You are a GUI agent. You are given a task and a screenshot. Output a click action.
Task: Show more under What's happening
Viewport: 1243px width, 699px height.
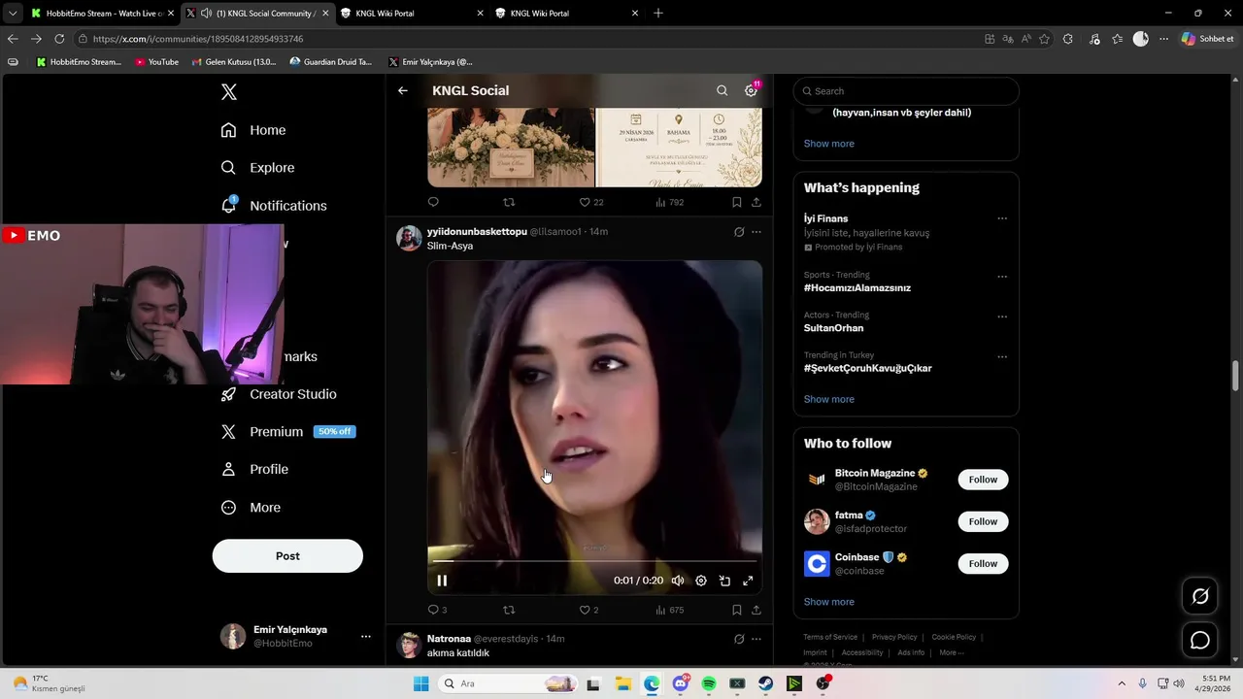coord(828,399)
